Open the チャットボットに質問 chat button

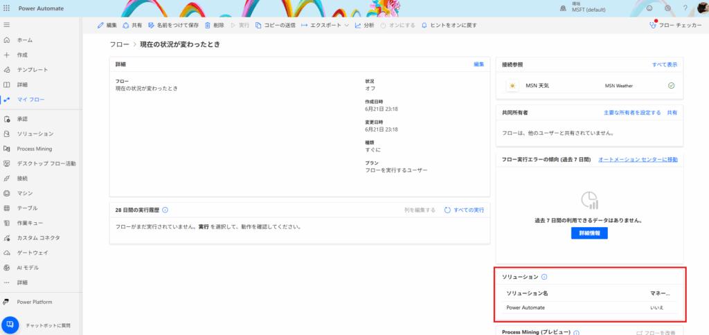coord(10,325)
